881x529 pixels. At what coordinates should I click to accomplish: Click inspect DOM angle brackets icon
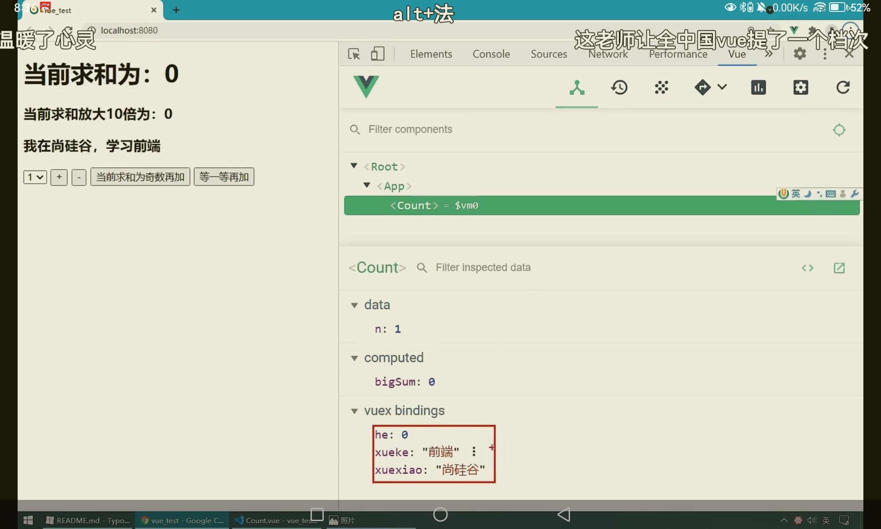(807, 268)
